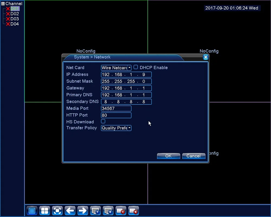Click the top-left NoConfig label
271x217 pixels.
click(x=86, y=51)
